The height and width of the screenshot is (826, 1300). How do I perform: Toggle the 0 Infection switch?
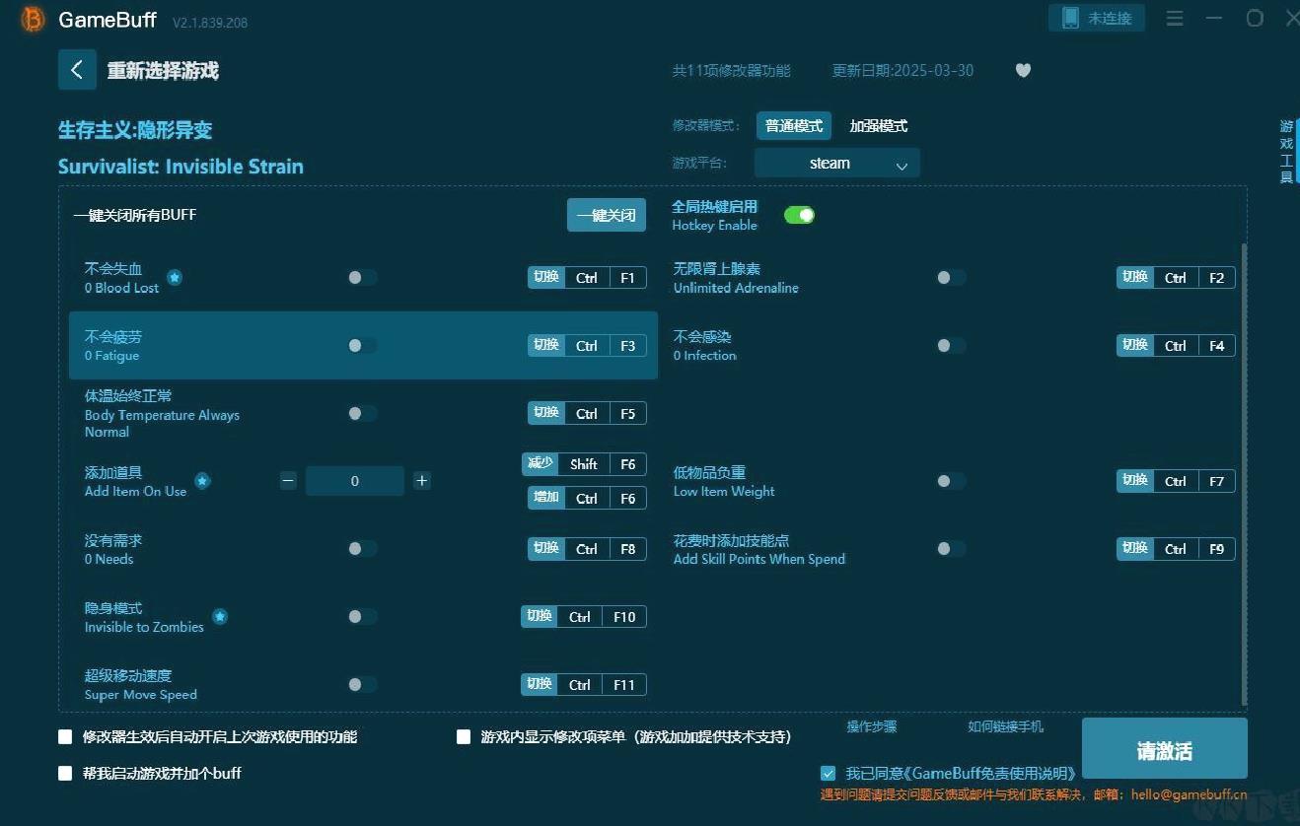click(x=951, y=346)
